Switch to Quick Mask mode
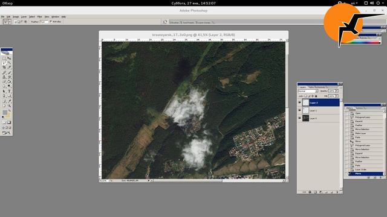387x217 pixels. pos(9,122)
